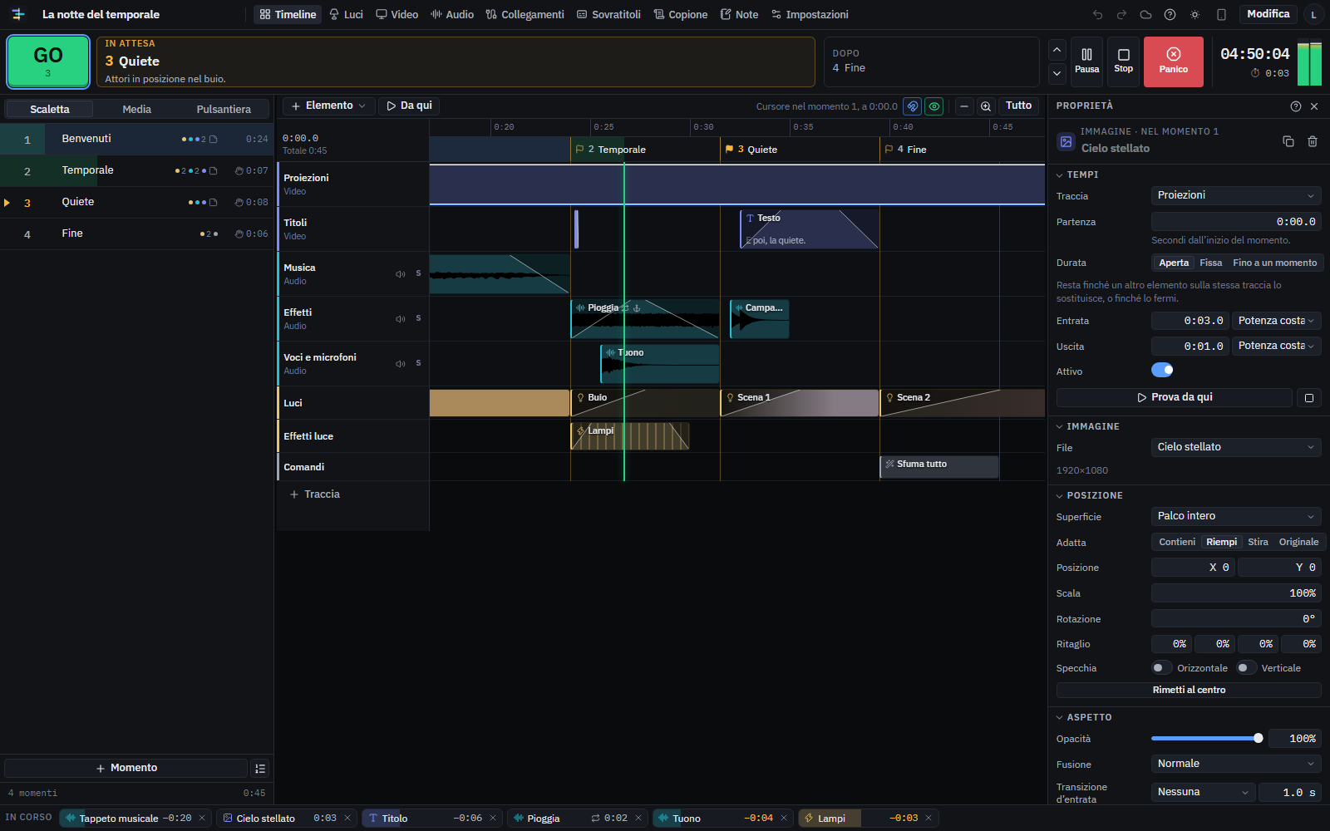1330x831 pixels.
Task: Toggle the green eye visibility button
Action: (x=934, y=106)
